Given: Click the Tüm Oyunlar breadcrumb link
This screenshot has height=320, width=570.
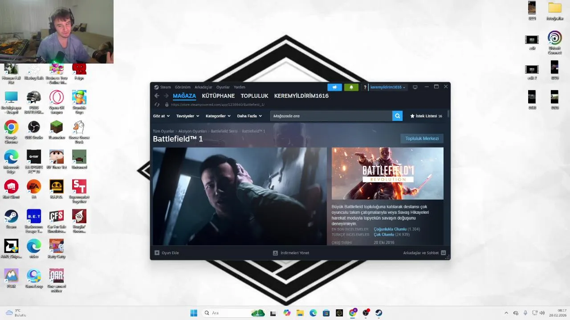Looking at the screenshot, I should coord(163,131).
